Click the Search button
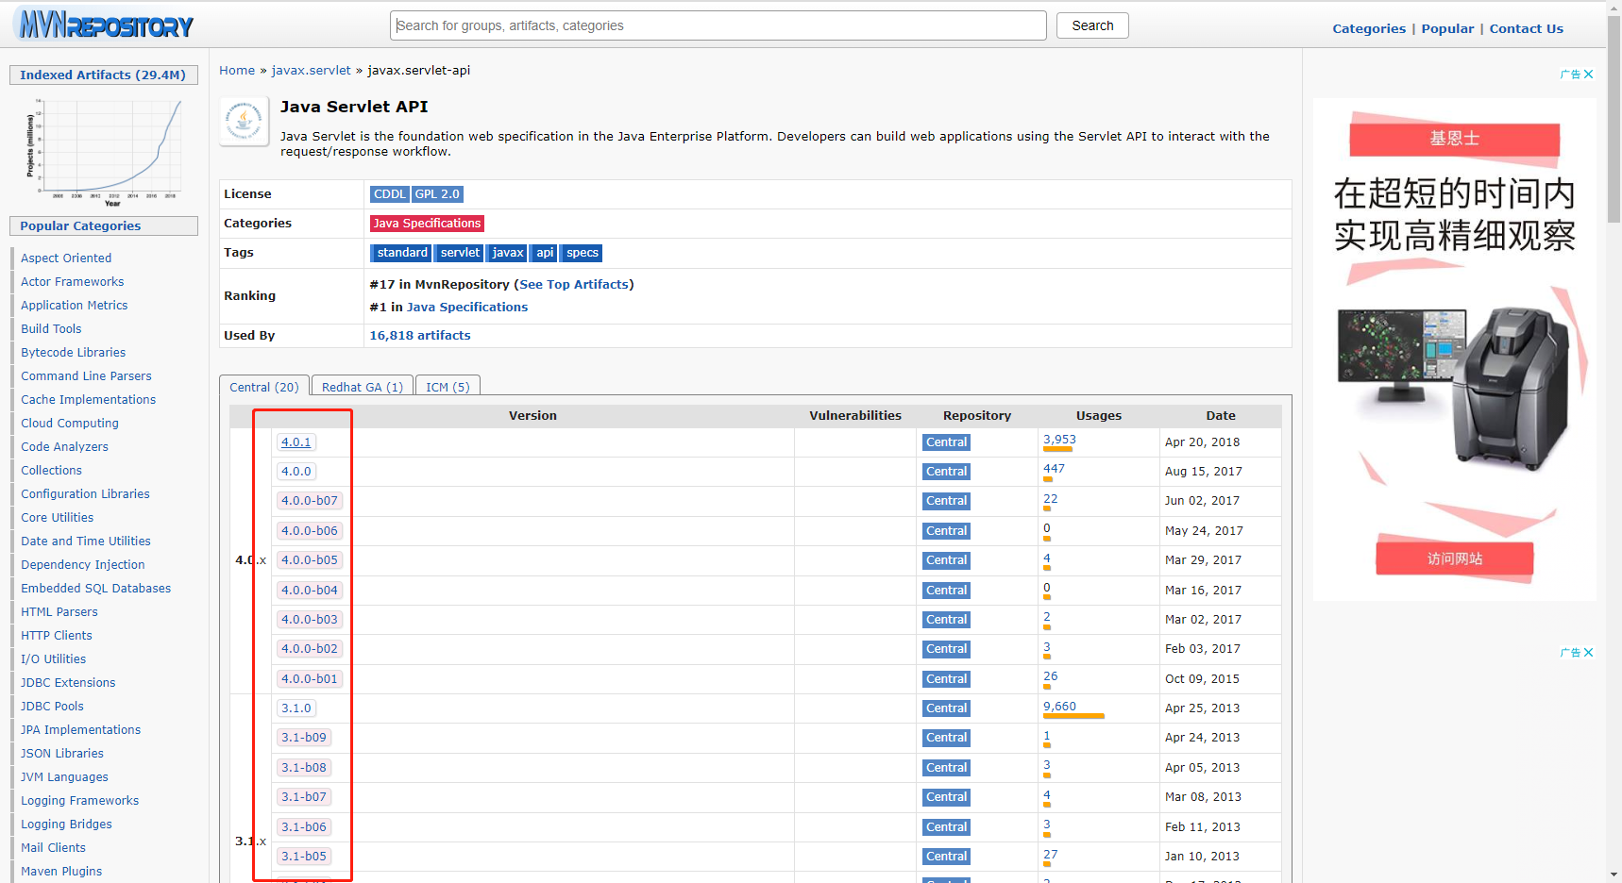1622x883 pixels. coord(1092,25)
